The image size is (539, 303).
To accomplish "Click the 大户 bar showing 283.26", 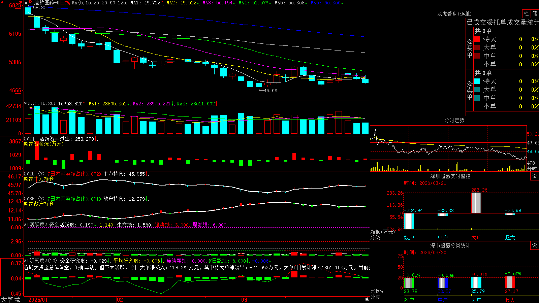I will click(476, 203).
